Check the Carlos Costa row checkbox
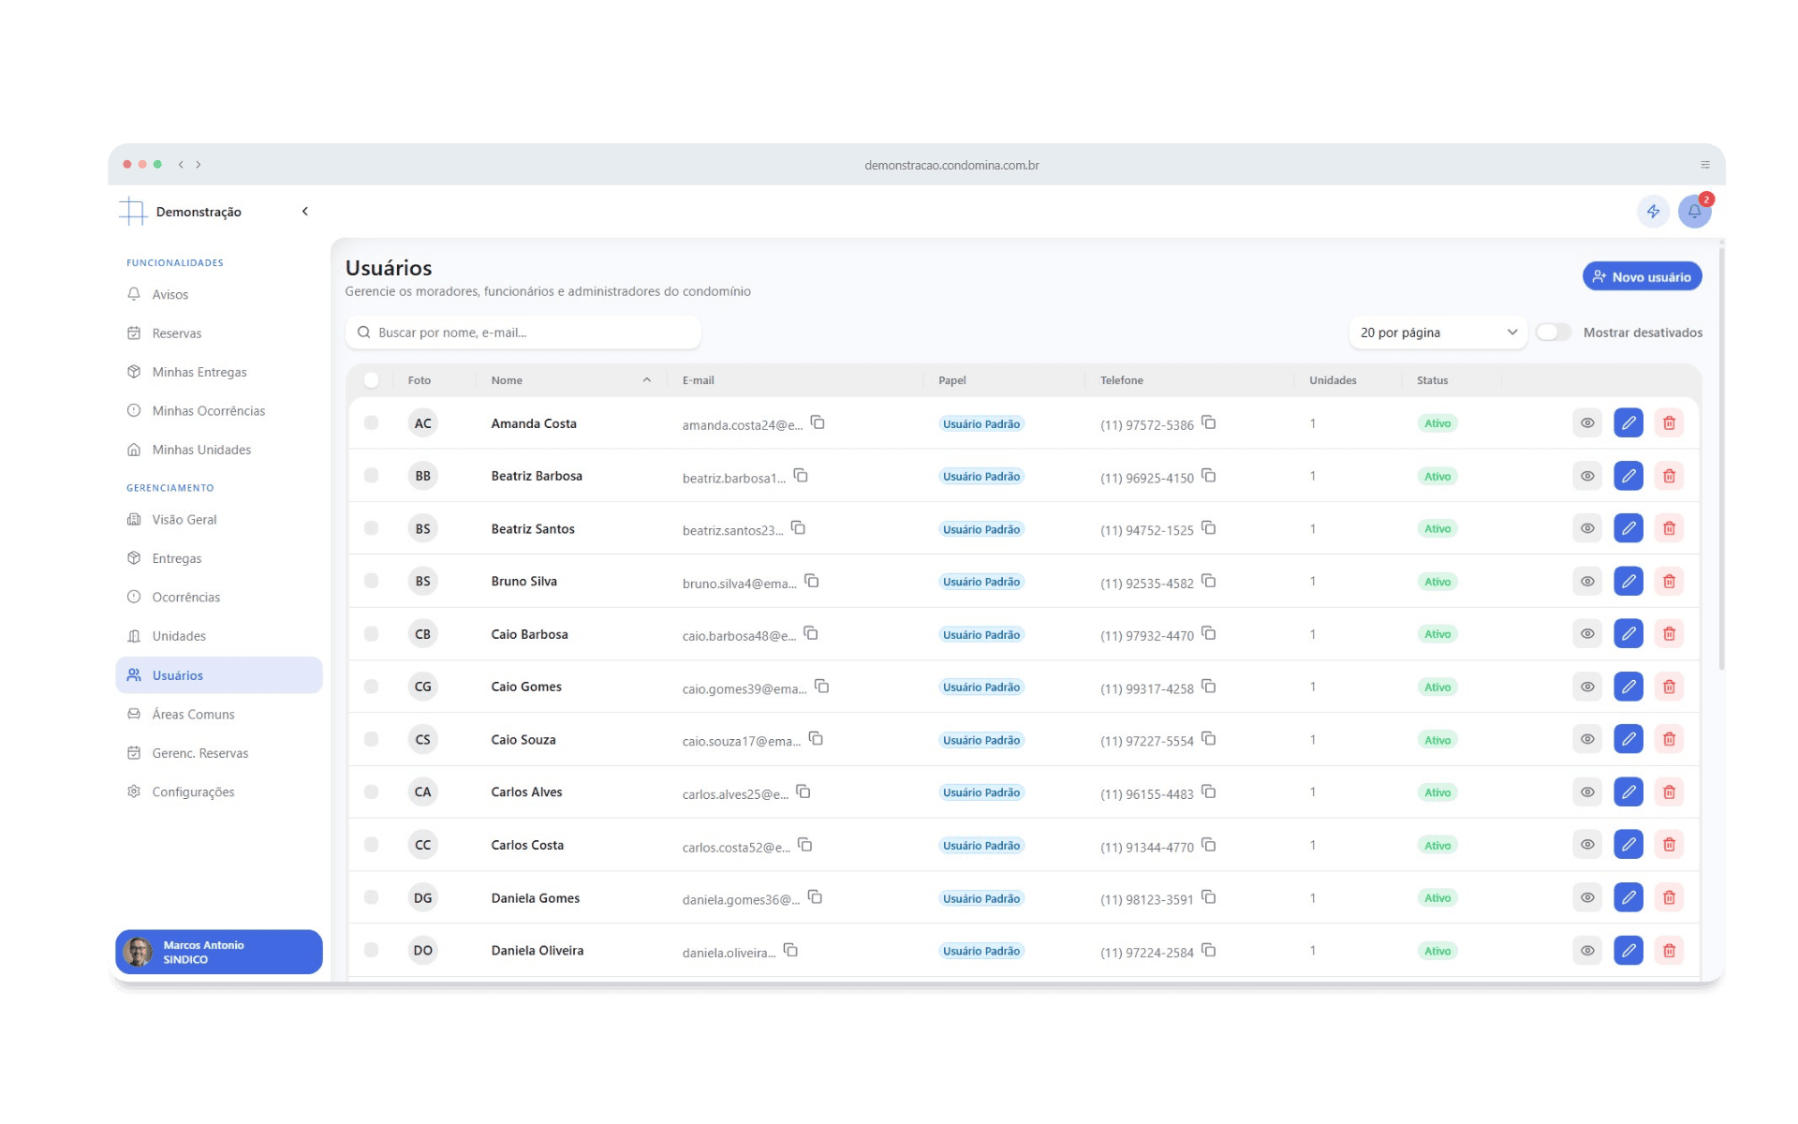Viewport: 1798px width, 1124px height. [x=372, y=845]
